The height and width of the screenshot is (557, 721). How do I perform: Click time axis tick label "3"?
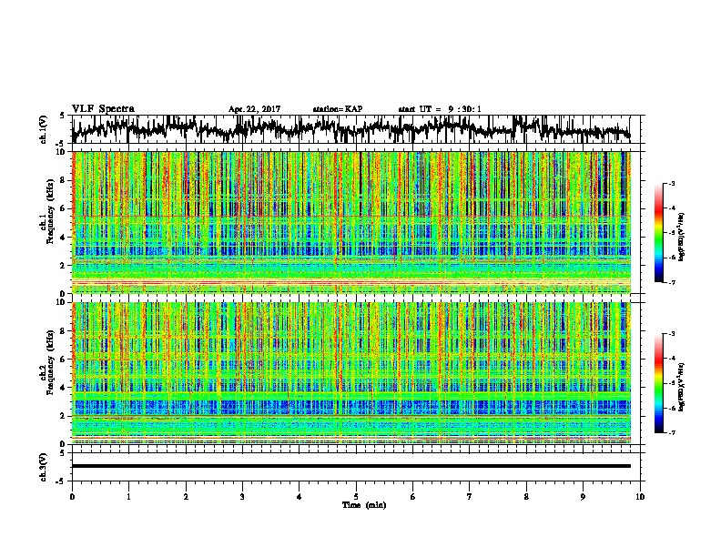point(242,497)
